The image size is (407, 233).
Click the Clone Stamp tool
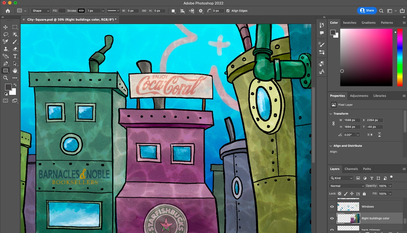click(5, 49)
